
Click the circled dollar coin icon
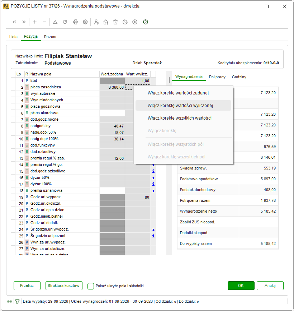[x=135, y=22]
